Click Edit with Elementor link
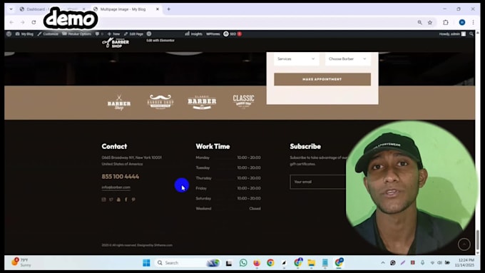The width and height of the screenshot is (485, 273). 160,41
